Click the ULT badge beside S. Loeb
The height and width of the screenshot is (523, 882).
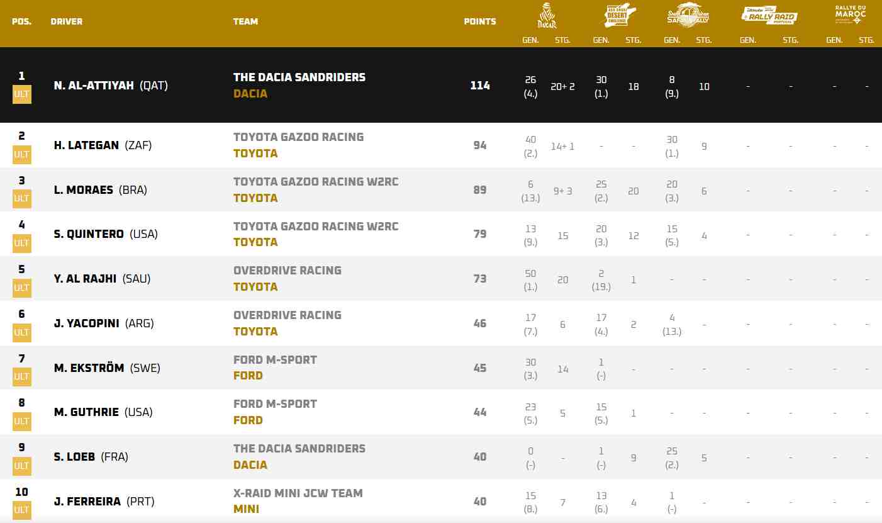click(x=21, y=466)
